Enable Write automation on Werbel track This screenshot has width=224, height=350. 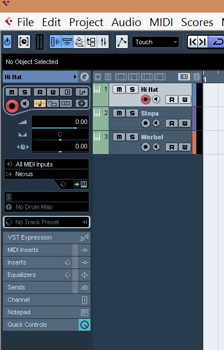click(185, 147)
